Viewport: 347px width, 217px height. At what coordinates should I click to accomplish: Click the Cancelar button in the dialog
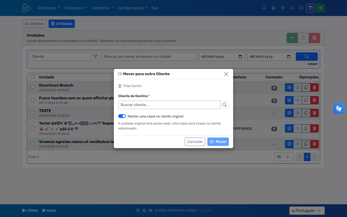pyautogui.click(x=195, y=142)
